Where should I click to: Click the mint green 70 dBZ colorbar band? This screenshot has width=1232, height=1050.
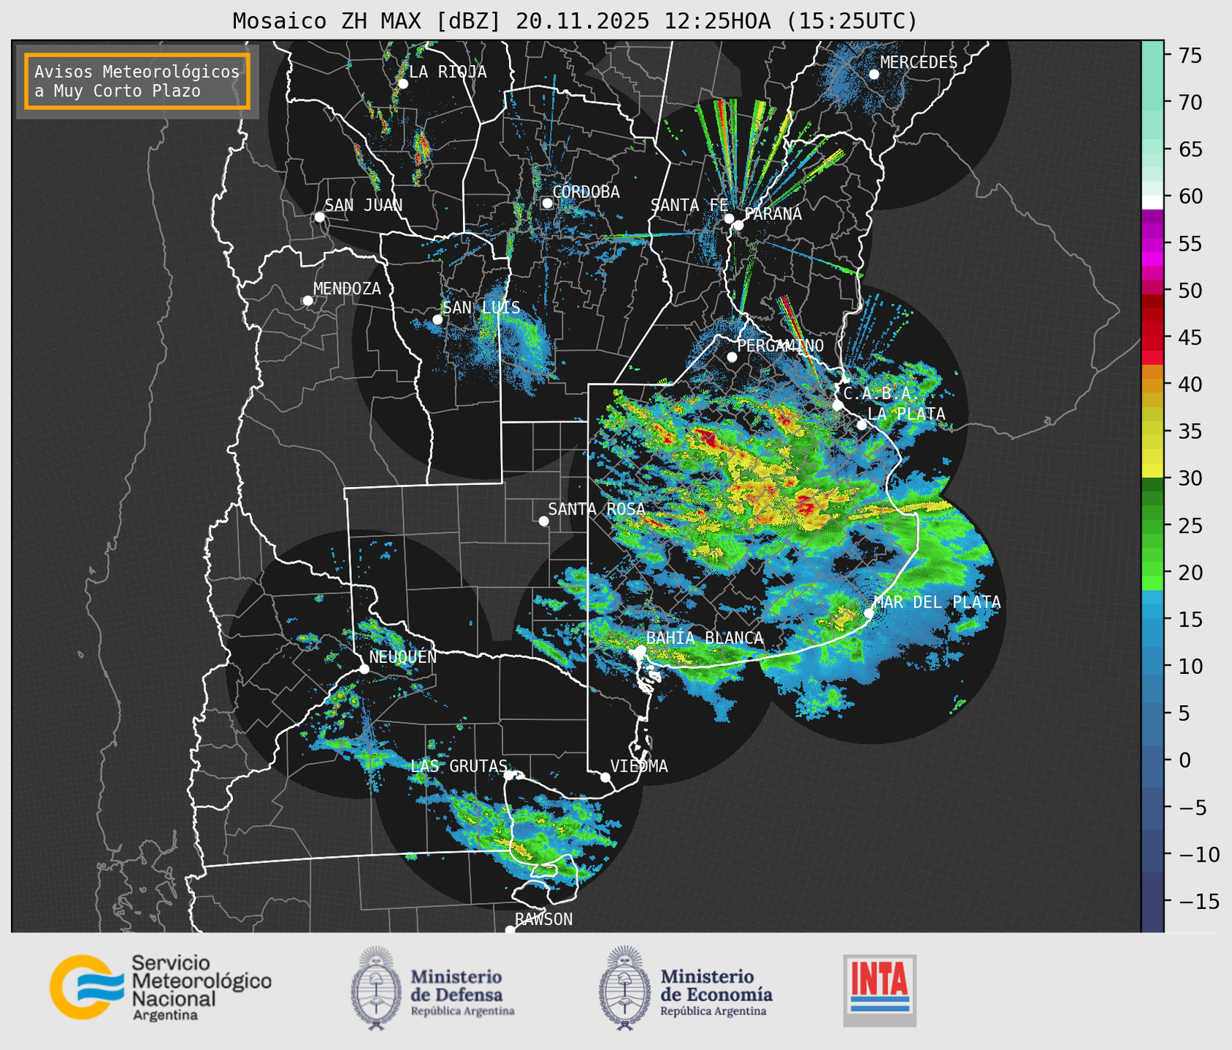click(x=1152, y=98)
